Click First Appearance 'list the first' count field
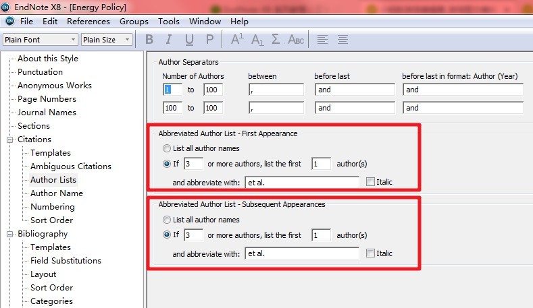Viewport: 533px width, 308px height. click(321, 164)
